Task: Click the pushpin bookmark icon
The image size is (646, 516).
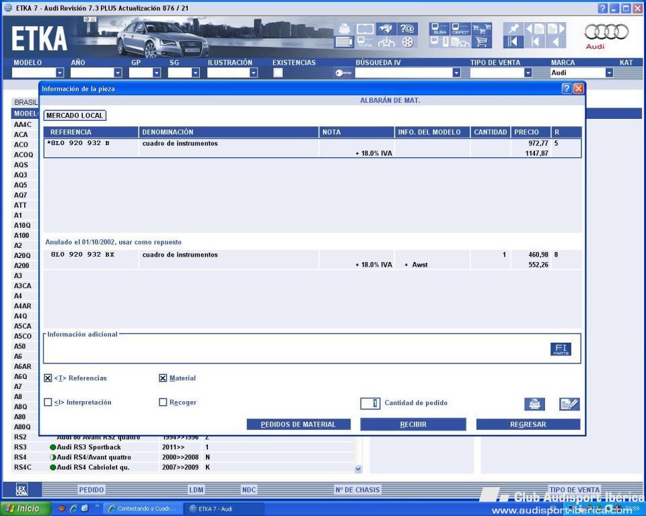Action: coord(513,29)
